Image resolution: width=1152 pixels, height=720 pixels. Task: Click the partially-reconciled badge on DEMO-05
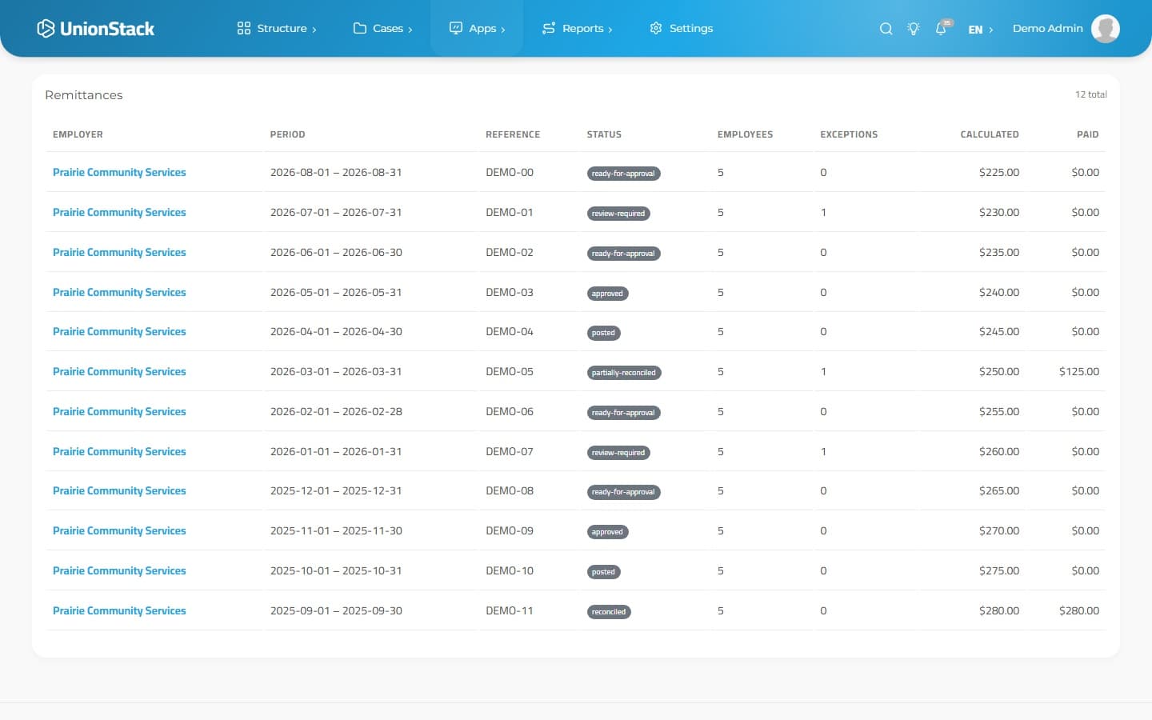[x=624, y=373]
